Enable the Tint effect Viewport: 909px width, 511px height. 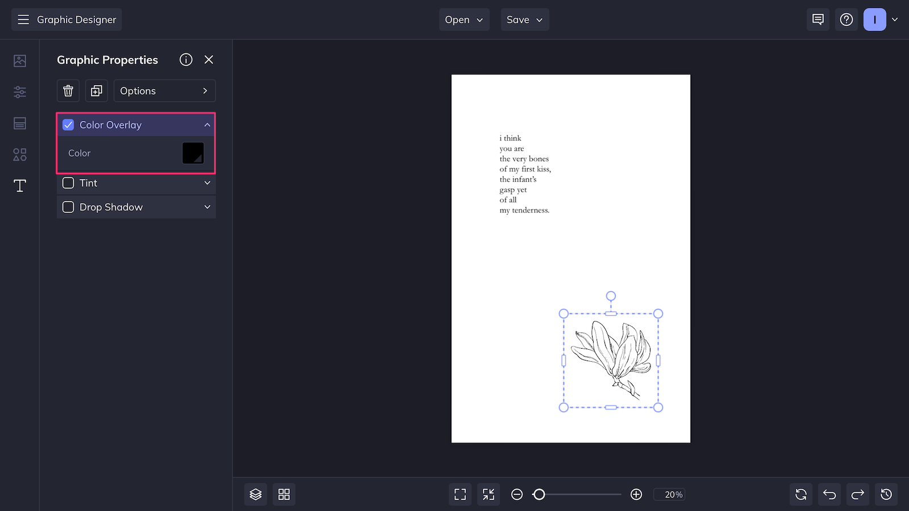[x=68, y=183]
